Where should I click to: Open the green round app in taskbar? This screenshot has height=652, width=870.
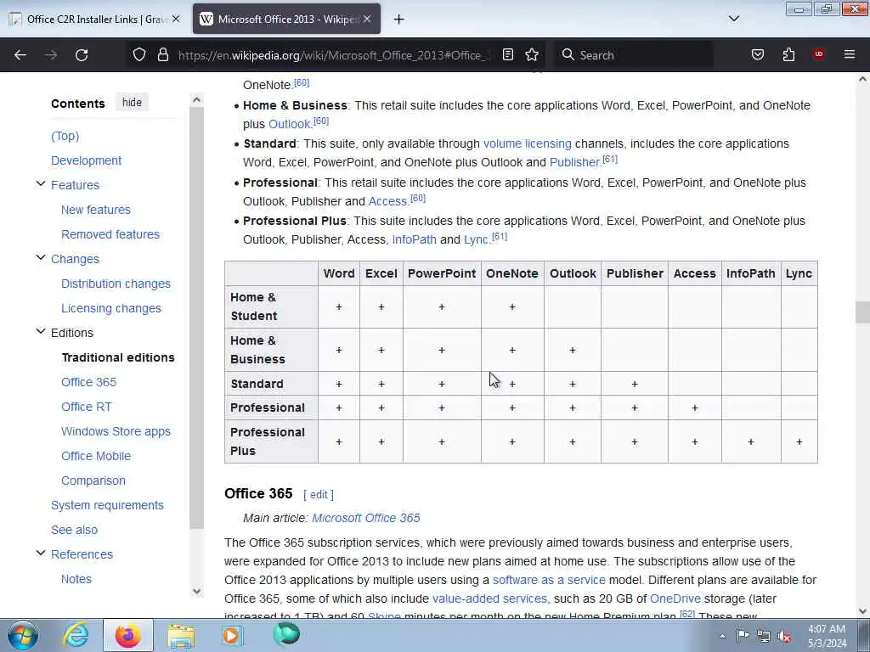(x=286, y=635)
